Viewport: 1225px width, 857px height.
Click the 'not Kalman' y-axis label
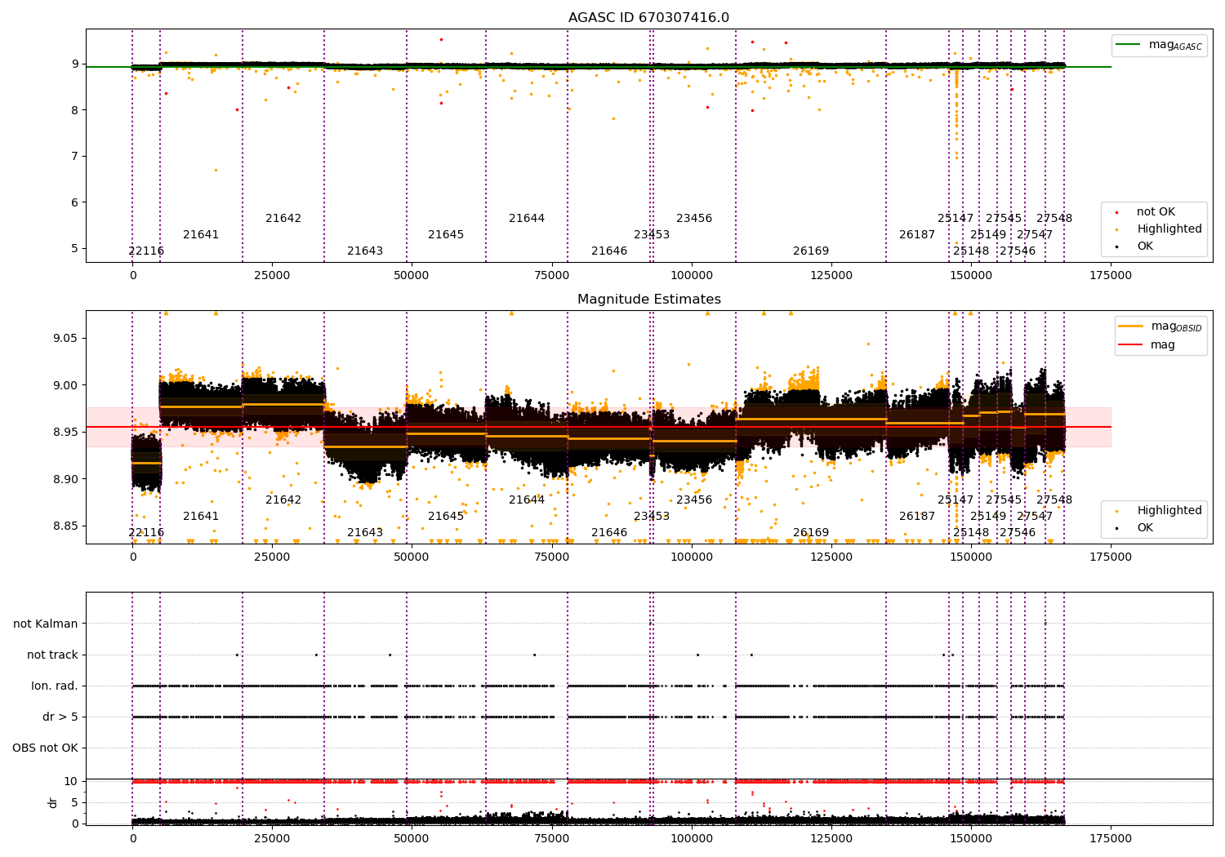click(x=46, y=624)
